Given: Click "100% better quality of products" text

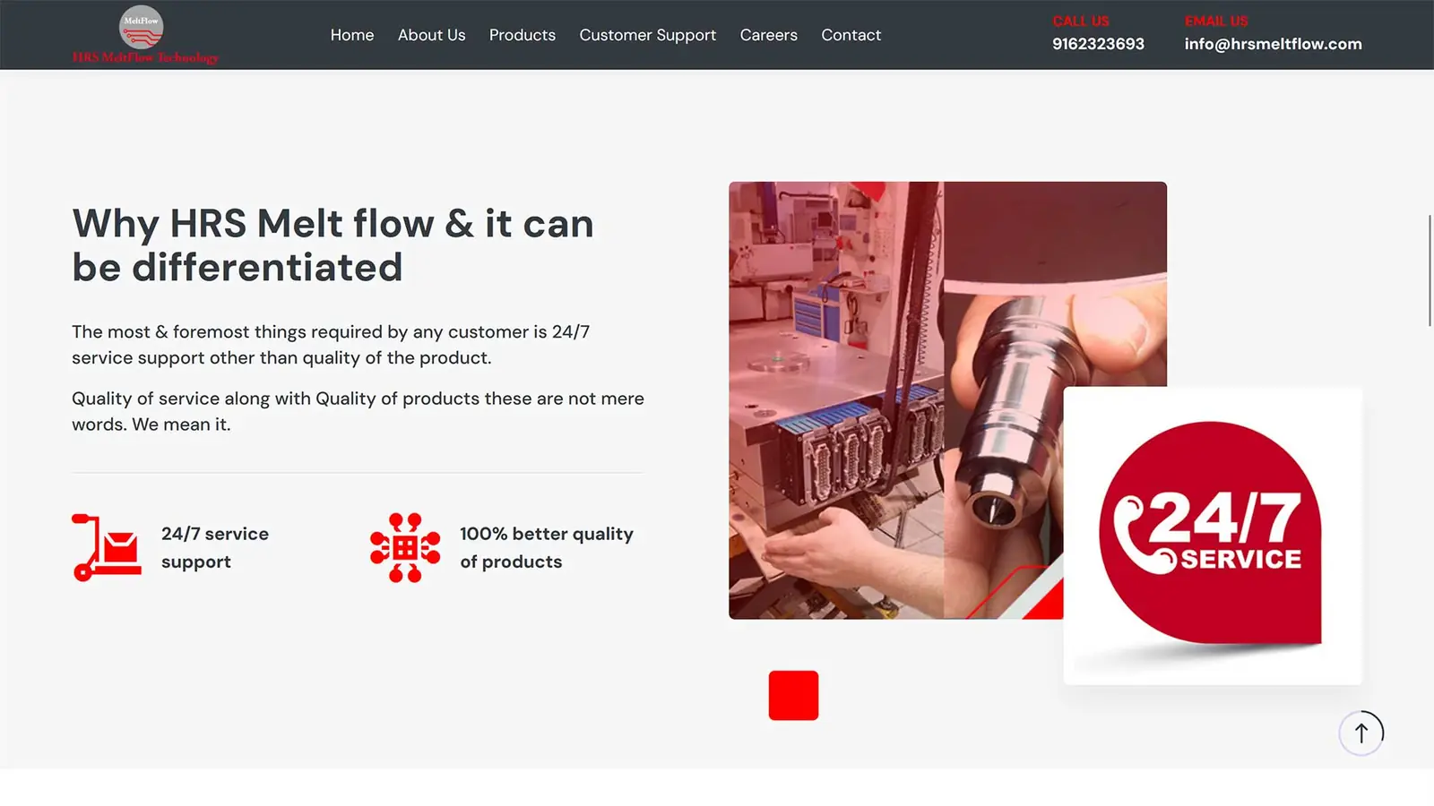Looking at the screenshot, I should (x=547, y=547).
